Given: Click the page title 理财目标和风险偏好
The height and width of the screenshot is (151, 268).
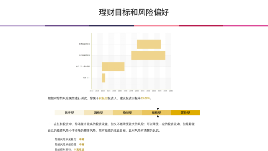Looking at the screenshot, I should click(134, 12).
